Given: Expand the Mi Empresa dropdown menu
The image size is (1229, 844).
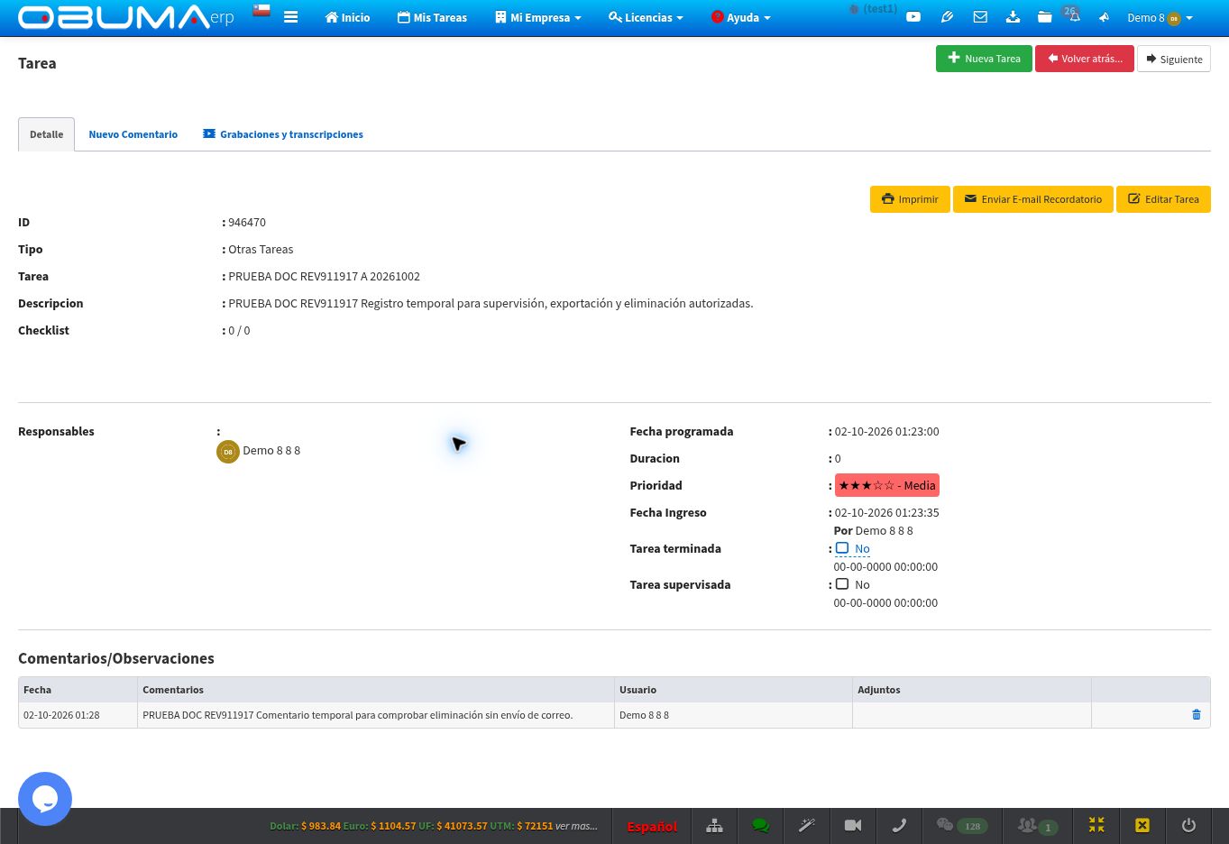Looking at the screenshot, I should (538, 17).
